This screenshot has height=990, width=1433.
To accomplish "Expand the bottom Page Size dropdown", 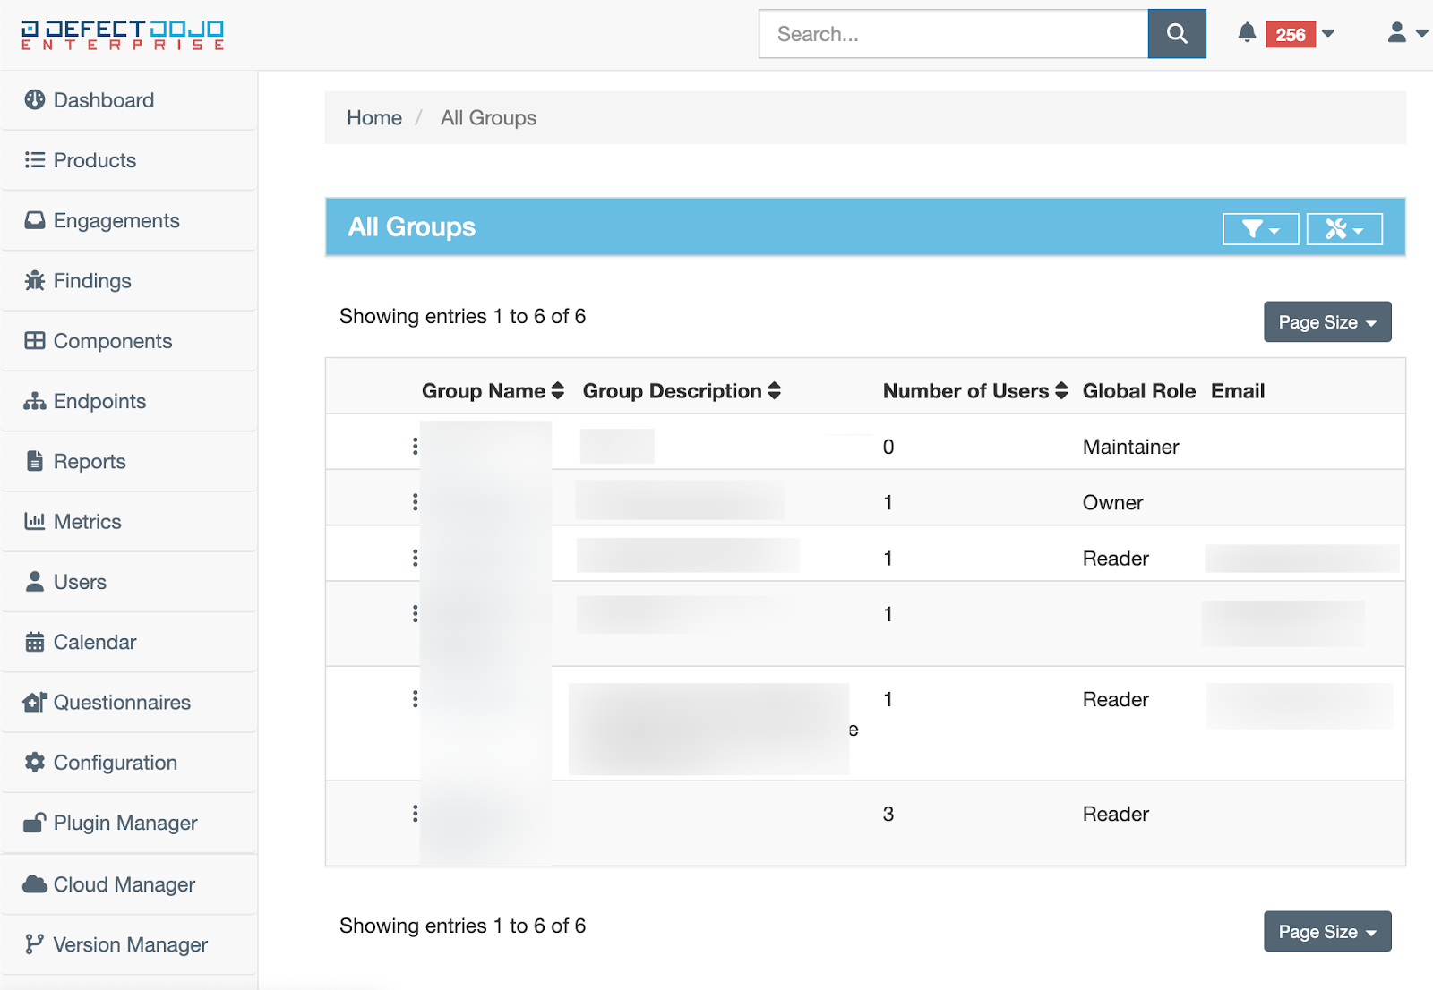I will pyautogui.click(x=1326, y=932).
